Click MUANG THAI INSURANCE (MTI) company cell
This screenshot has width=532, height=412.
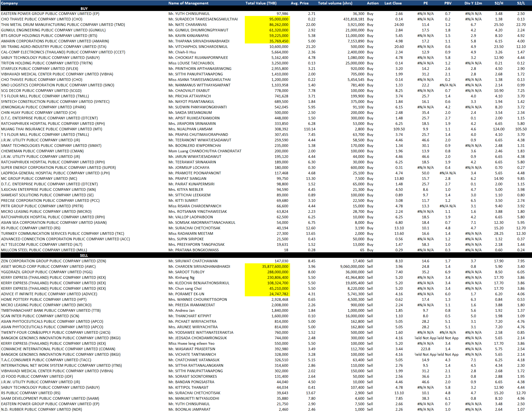[52, 129]
